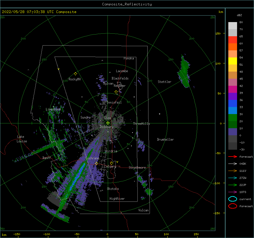Click the Ponoka label
The image size is (254, 238).
pyautogui.click(x=129, y=58)
